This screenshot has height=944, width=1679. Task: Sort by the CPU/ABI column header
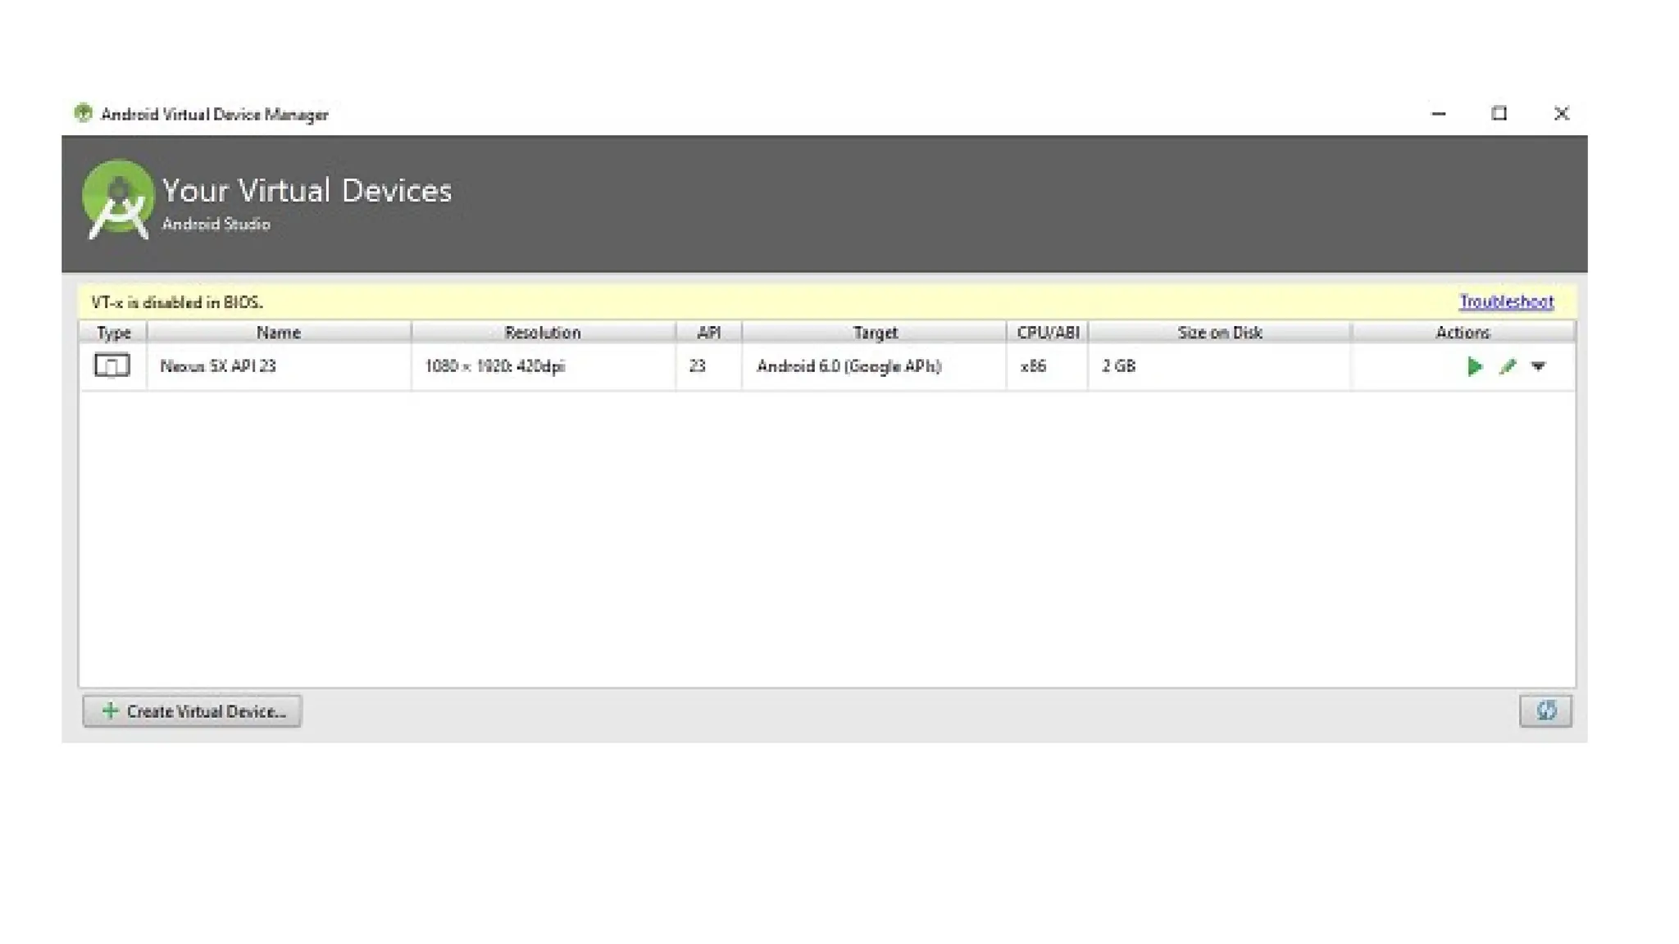coord(1047,332)
